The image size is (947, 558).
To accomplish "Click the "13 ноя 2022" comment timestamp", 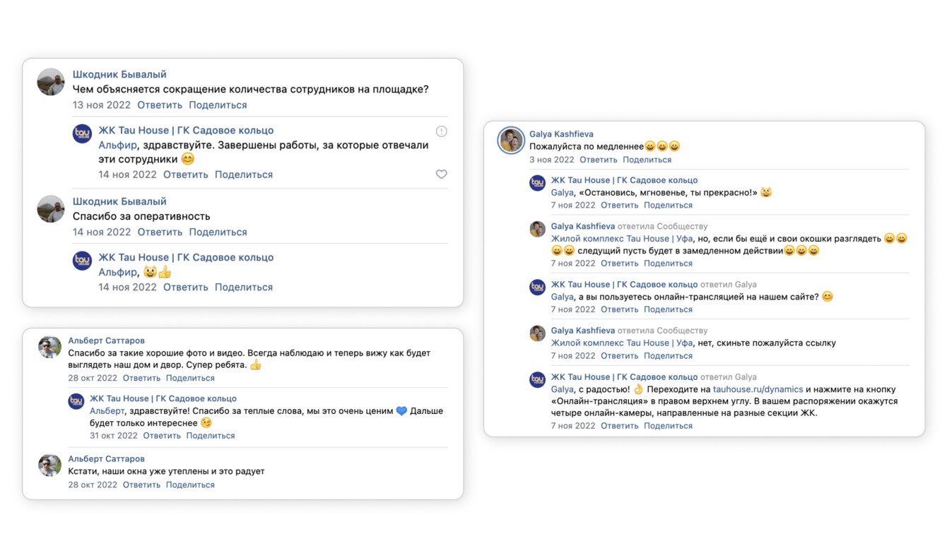I will pyautogui.click(x=101, y=105).
